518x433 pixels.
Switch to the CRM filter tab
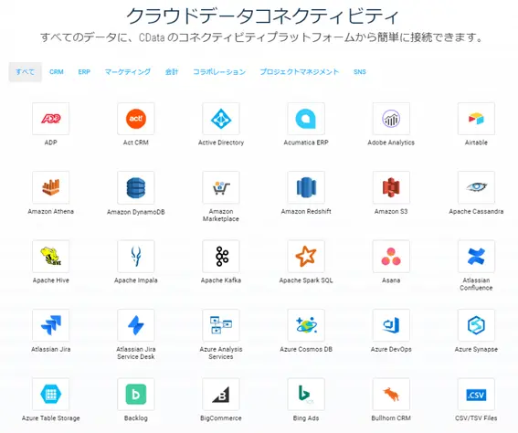(x=57, y=71)
